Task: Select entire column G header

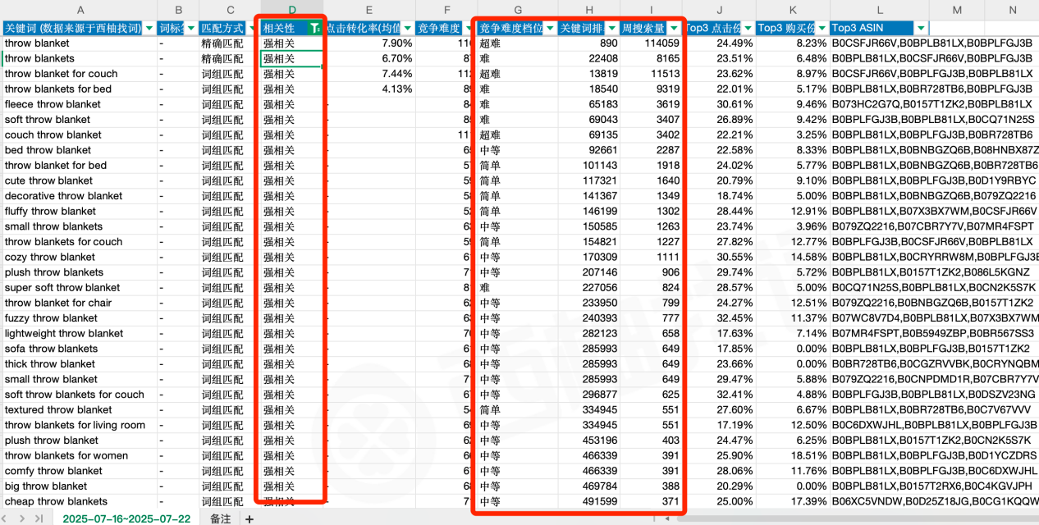Action: click(x=517, y=10)
